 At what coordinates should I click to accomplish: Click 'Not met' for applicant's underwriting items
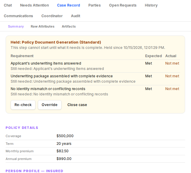[172, 63]
